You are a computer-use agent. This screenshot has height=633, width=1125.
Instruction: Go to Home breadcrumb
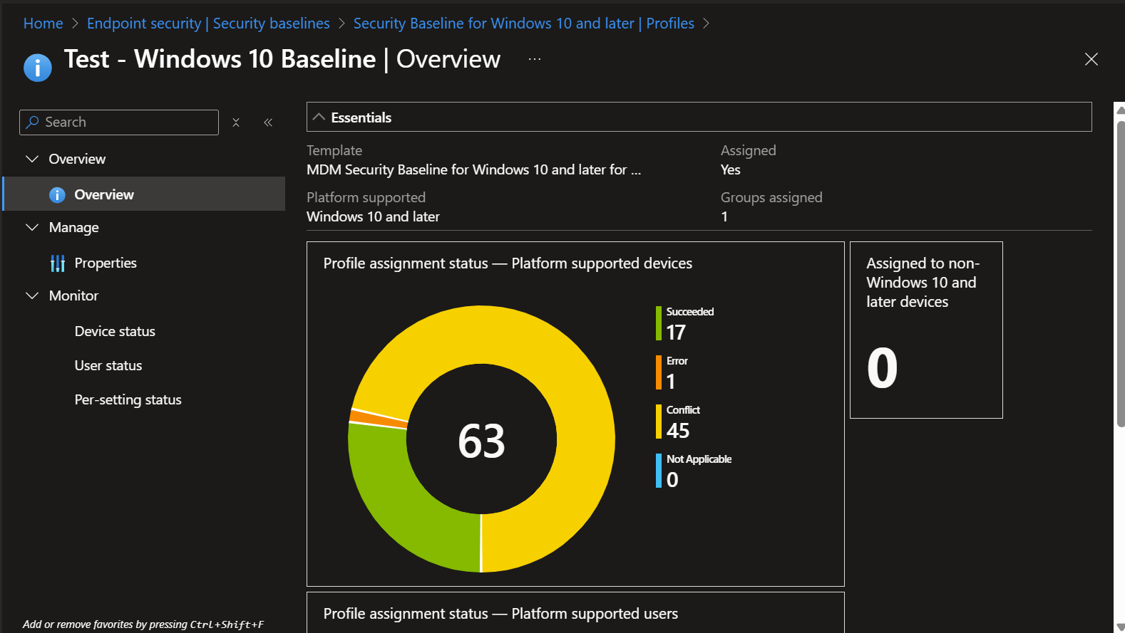(x=43, y=23)
